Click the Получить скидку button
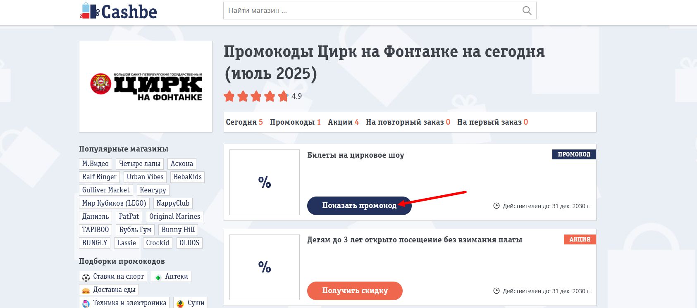This screenshot has width=697, height=308. pos(355,291)
